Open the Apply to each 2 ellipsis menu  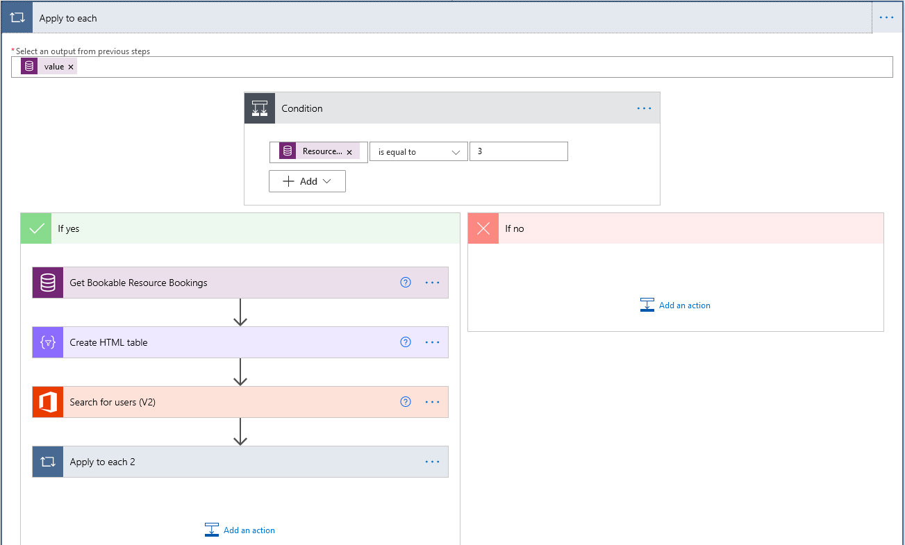coord(433,462)
